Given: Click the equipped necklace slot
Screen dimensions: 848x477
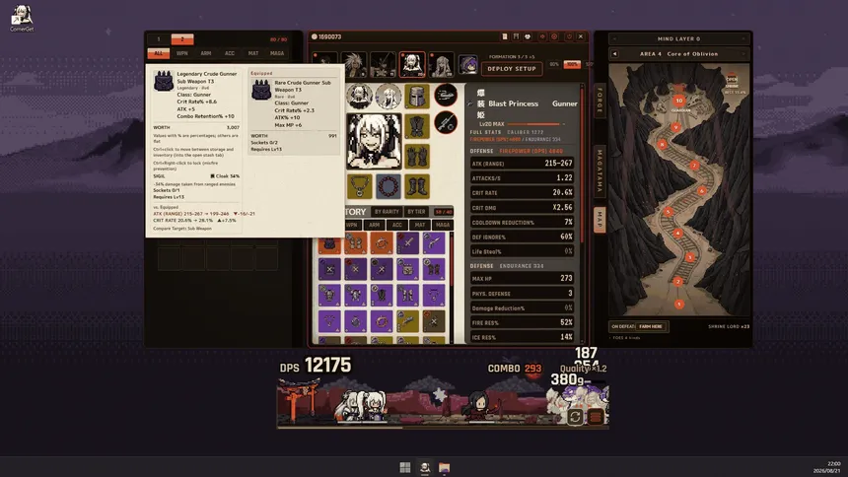Looking at the screenshot, I should pyautogui.click(x=359, y=186).
